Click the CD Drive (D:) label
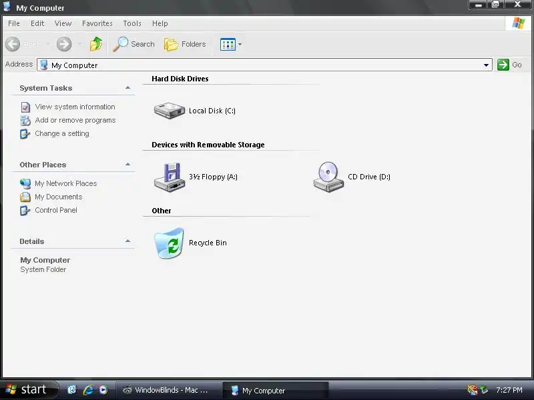 pyautogui.click(x=369, y=177)
